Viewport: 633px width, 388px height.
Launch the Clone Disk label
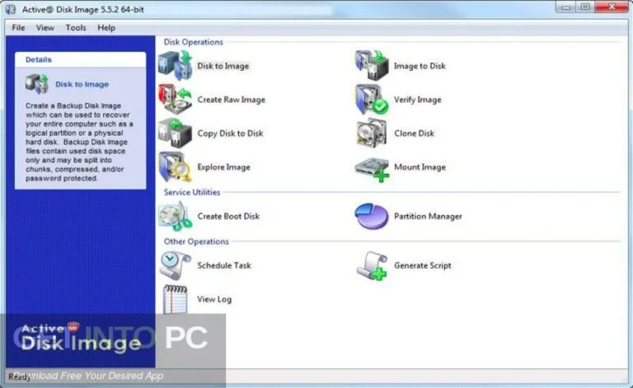(415, 133)
